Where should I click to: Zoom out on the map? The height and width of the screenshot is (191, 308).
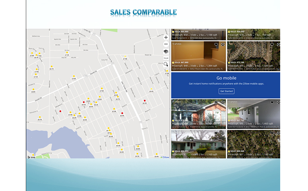[166, 44]
